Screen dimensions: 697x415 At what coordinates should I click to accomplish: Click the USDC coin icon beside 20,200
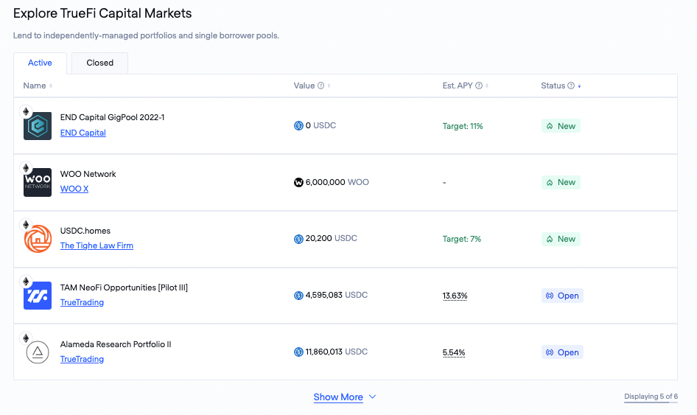(298, 239)
